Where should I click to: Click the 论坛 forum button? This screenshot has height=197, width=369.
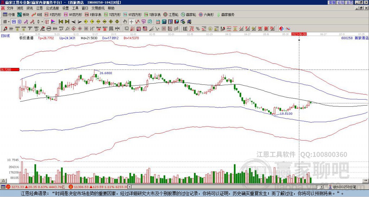pyautogui.click(x=341, y=3)
